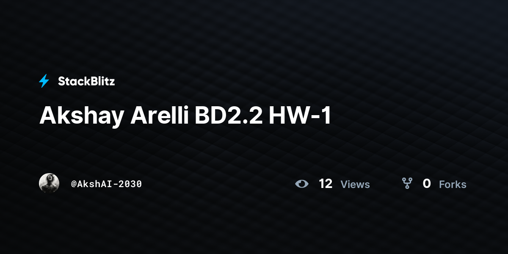
Task: Open the round user avatar picture
Action: 49,183
